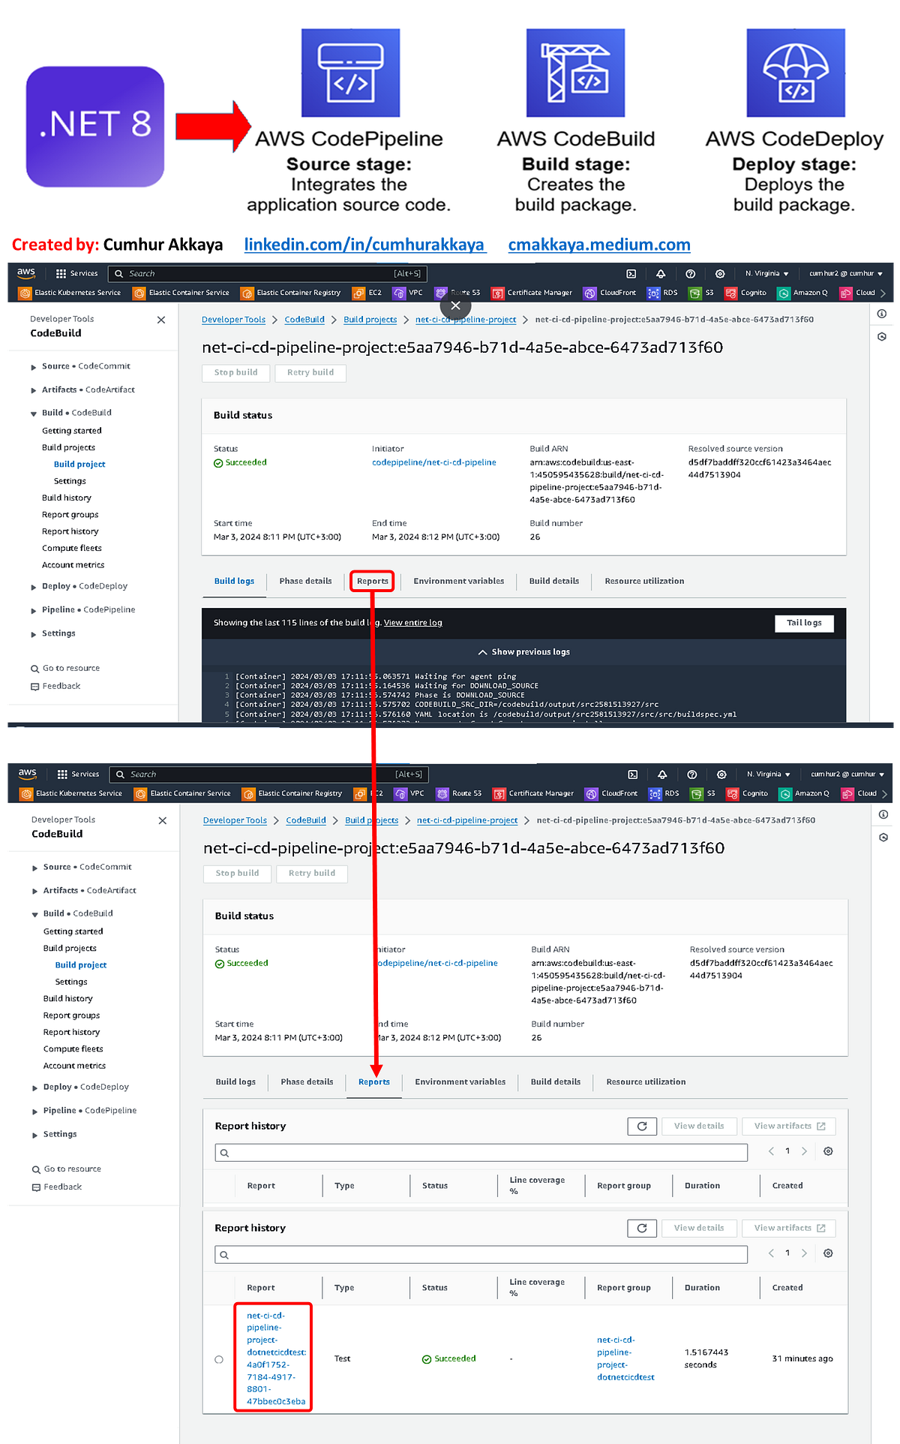Open codepipeline/net-ci-cd-pipeline initiator link in upper console
The width and height of the screenshot is (900, 1444).
(434, 462)
